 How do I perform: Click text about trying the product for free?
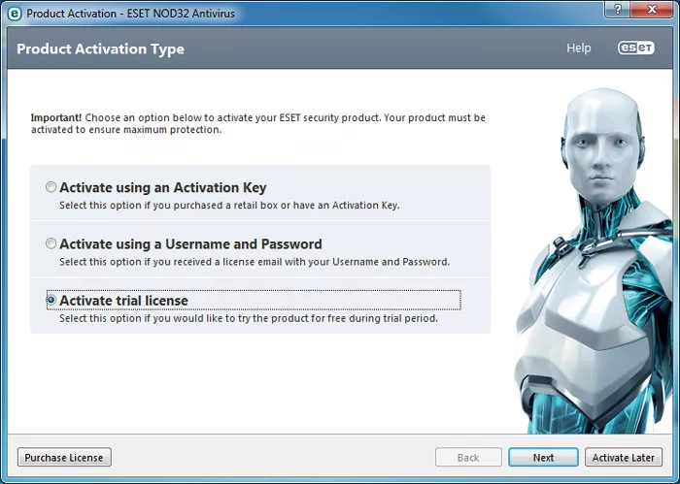(x=249, y=319)
